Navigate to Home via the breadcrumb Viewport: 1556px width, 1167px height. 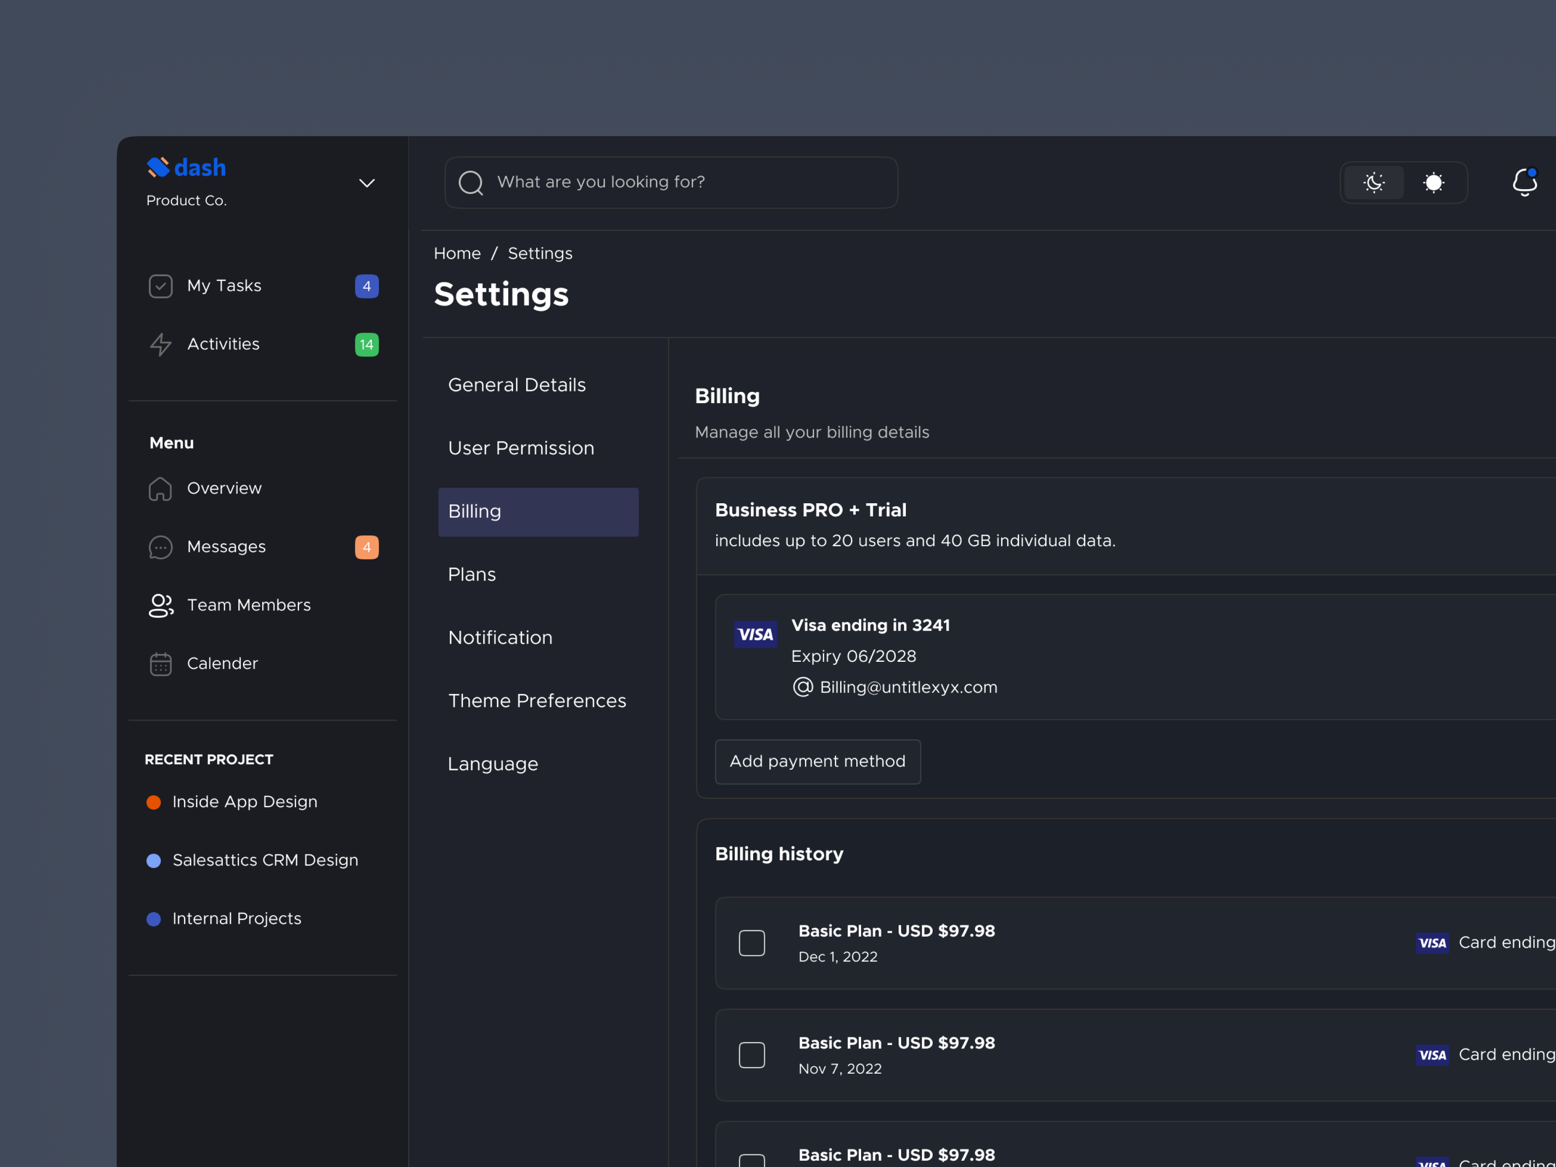(457, 253)
